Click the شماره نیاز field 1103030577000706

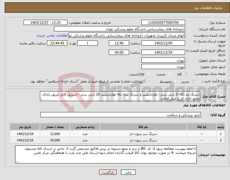[163, 23]
